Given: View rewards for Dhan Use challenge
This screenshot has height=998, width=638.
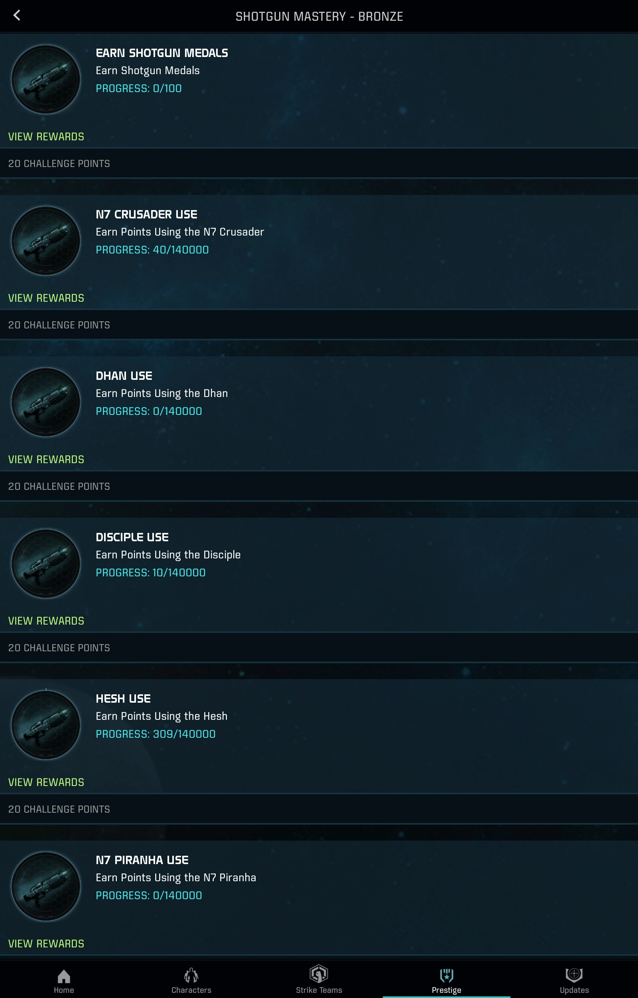Looking at the screenshot, I should coord(46,459).
